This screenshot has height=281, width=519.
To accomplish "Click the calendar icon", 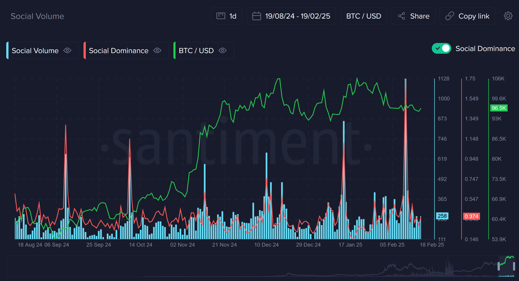I will pos(256,16).
